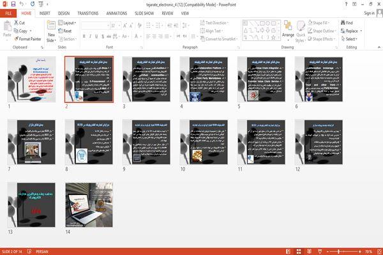Click the spell check icon in status bar

click(29, 251)
